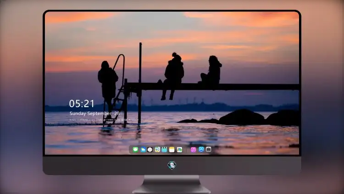Open the blue App Store icon
344x194 pixels.
[201, 149]
